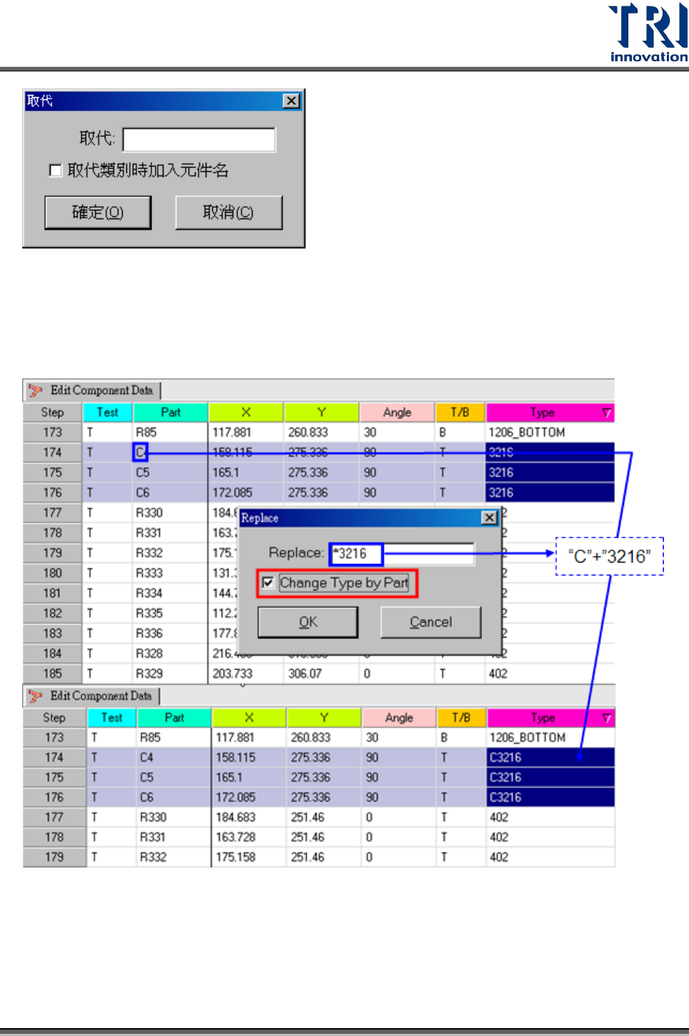This screenshot has height=1036, width=689.
Task: Click the T/B column header in upper table
Action: (461, 413)
